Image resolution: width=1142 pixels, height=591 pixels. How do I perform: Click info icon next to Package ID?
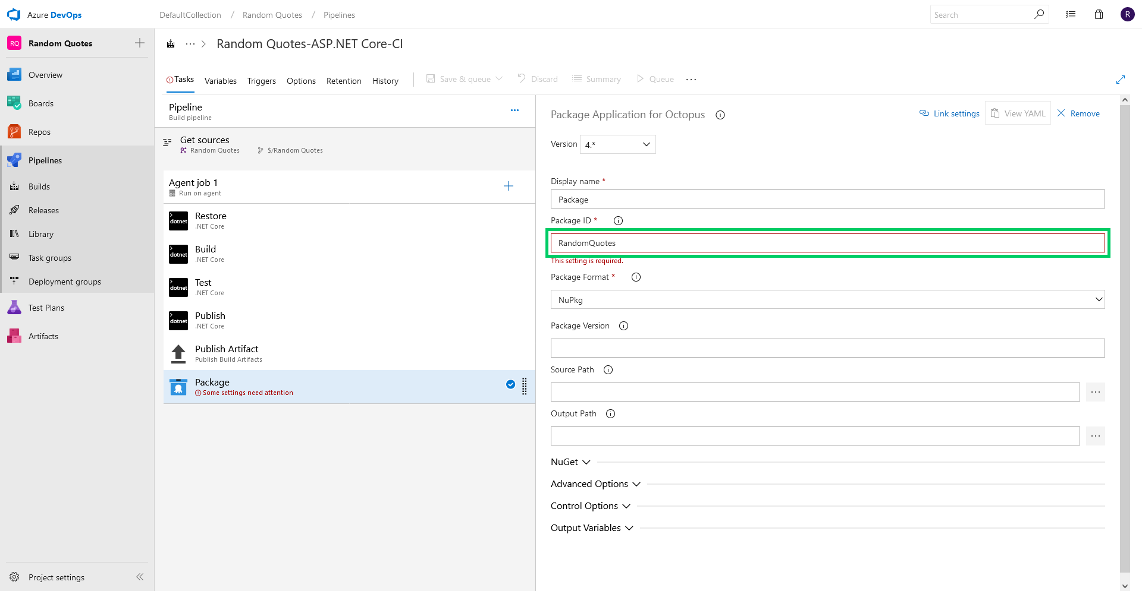click(x=619, y=220)
